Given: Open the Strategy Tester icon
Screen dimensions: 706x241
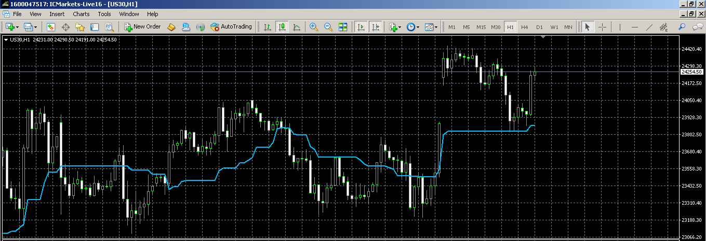Looking at the screenshot, I should [109, 26].
